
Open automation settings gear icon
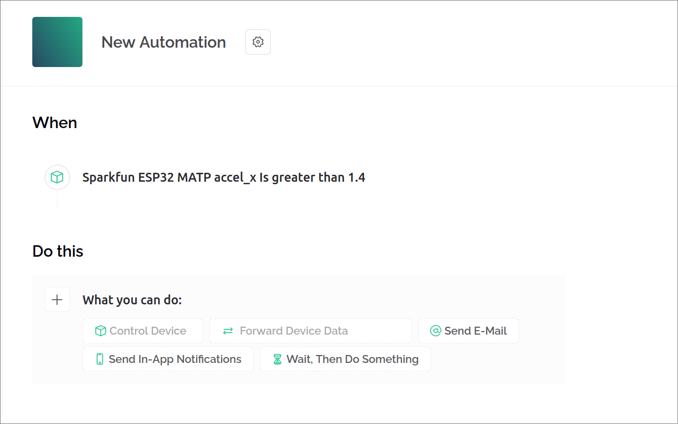(x=258, y=42)
